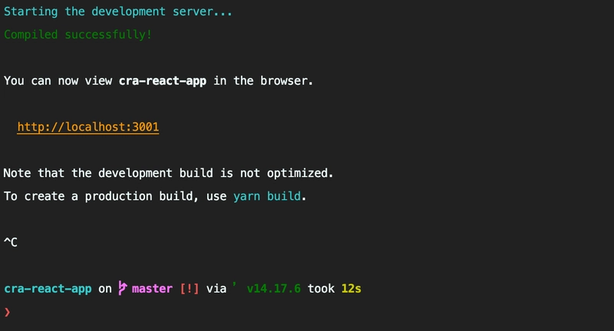Screen dimensions: 614x331
Task: Click the master branch name
Action: [152, 289]
